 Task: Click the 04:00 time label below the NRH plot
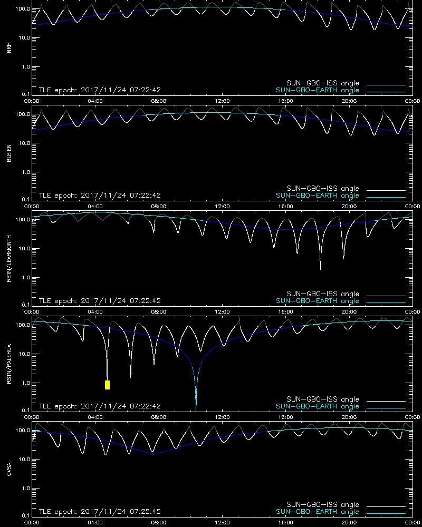[95, 101]
